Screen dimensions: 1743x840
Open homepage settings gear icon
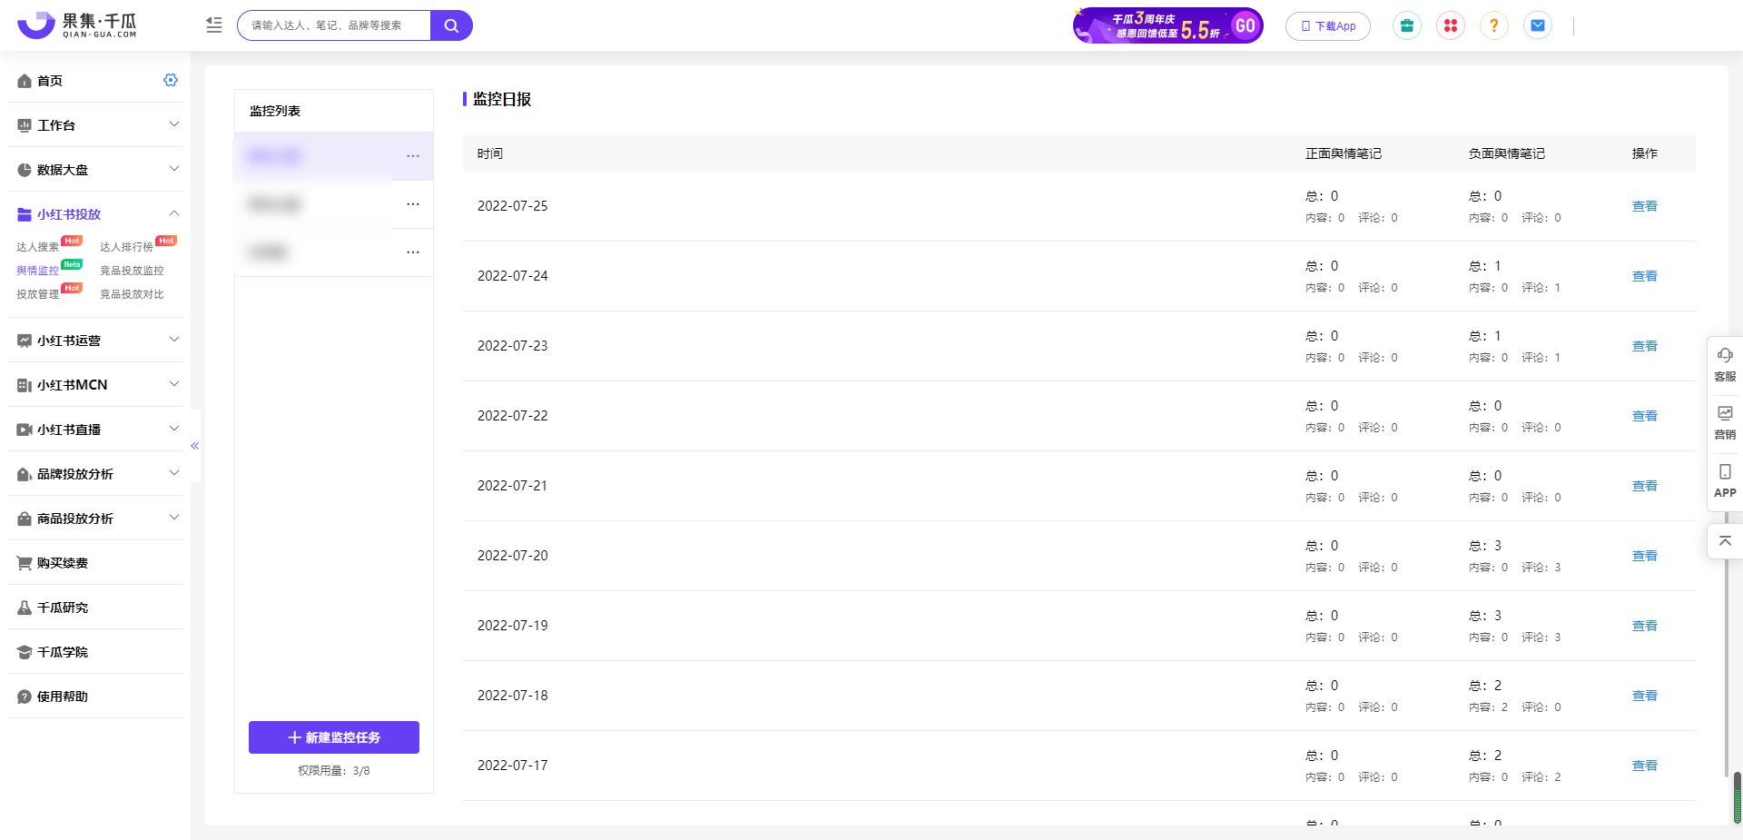[x=171, y=80]
